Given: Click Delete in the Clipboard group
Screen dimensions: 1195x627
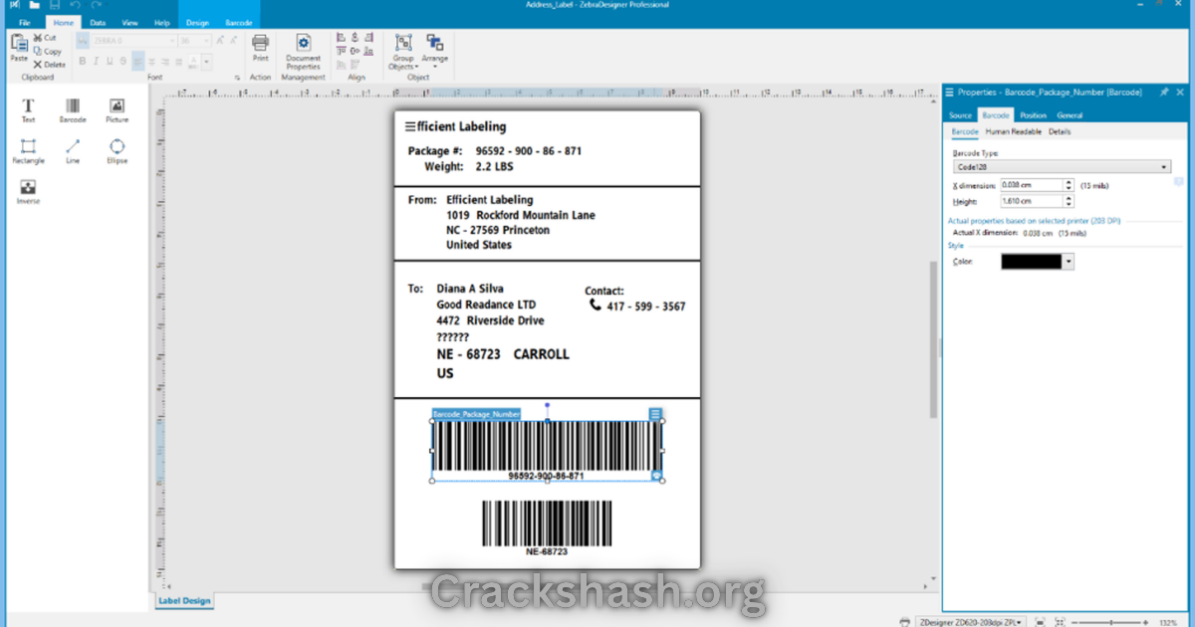Looking at the screenshot, I should [x=49, y=64].
